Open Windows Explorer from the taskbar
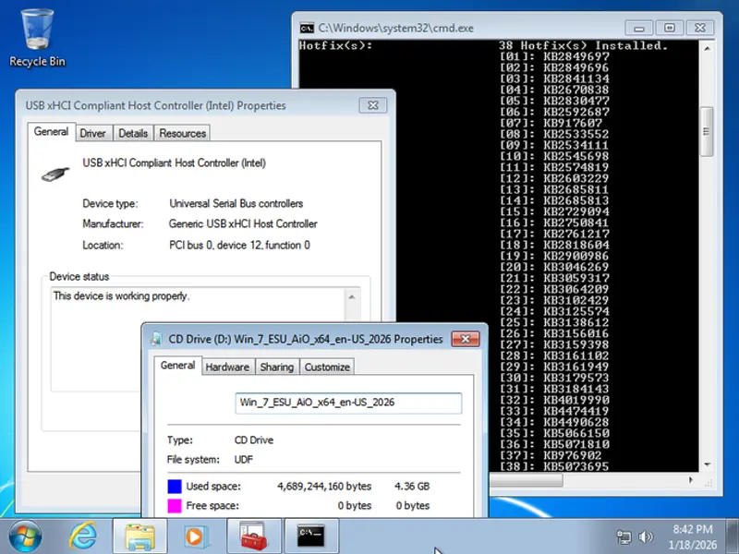Screen dimensions: 739x554 (x=139, y=536)
